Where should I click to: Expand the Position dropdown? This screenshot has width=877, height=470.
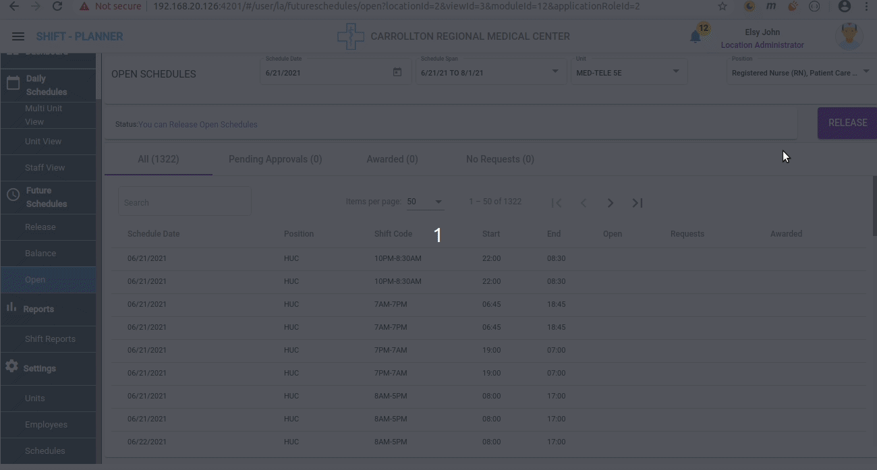866,71
